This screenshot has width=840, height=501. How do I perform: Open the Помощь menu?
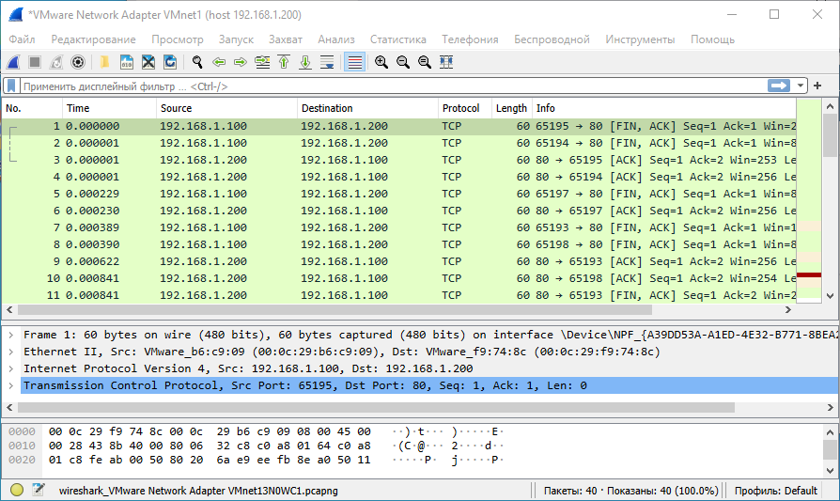click(712, 39)
